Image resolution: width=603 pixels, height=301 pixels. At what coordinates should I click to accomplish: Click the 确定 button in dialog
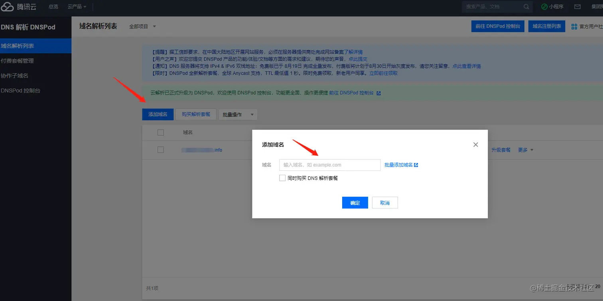355,203
